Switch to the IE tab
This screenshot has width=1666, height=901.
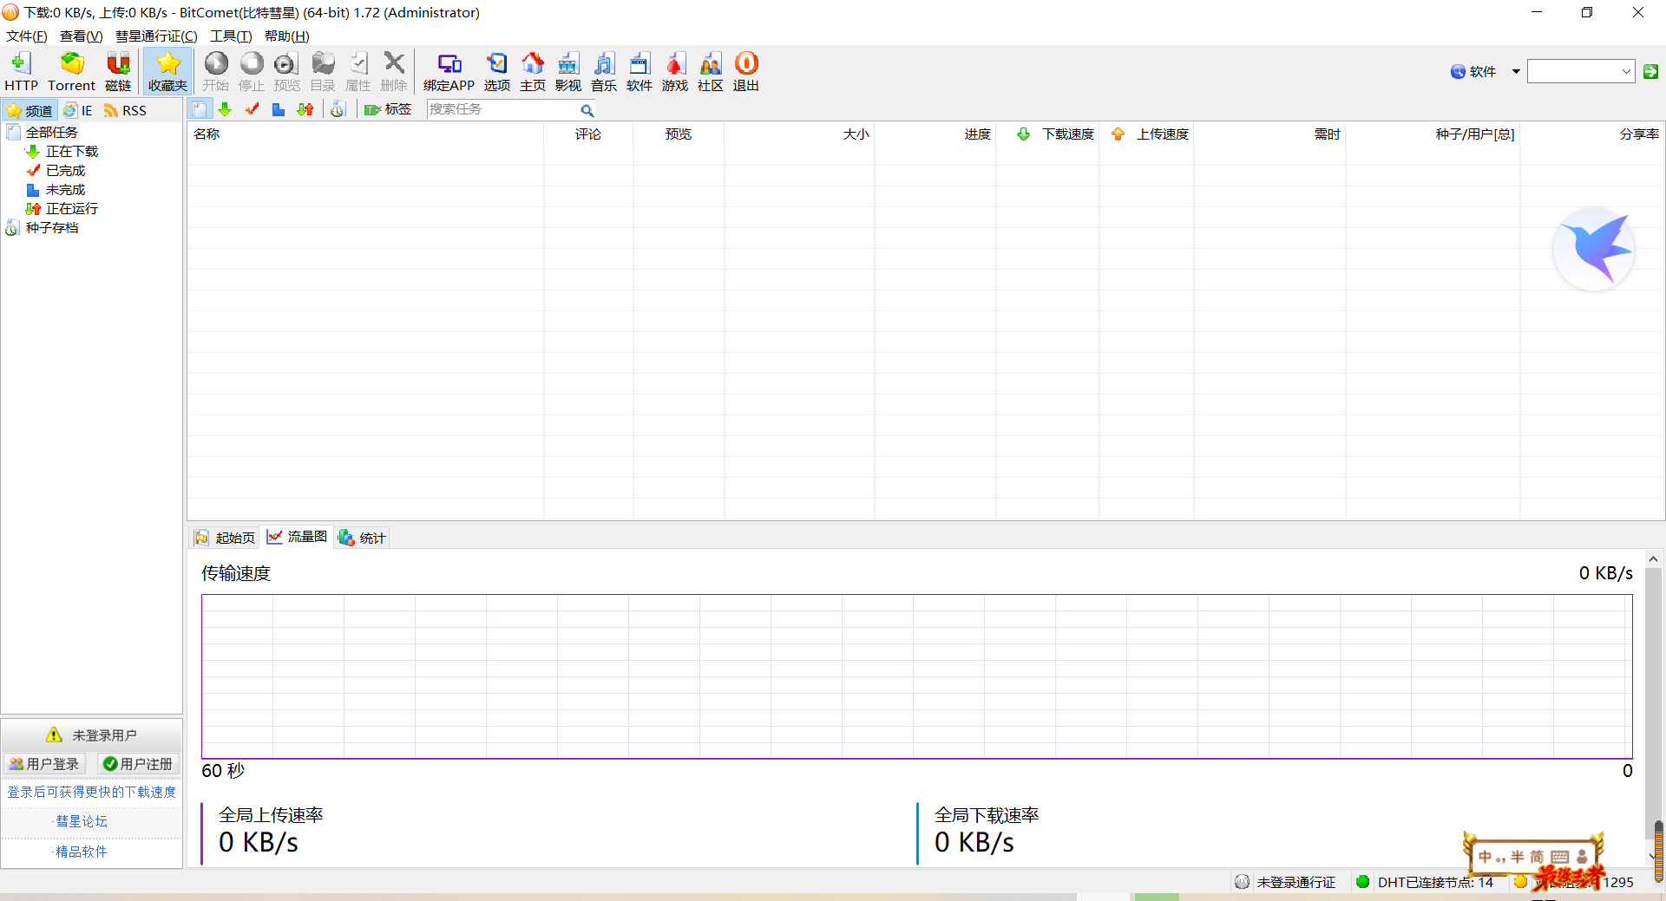pos(78,111)
